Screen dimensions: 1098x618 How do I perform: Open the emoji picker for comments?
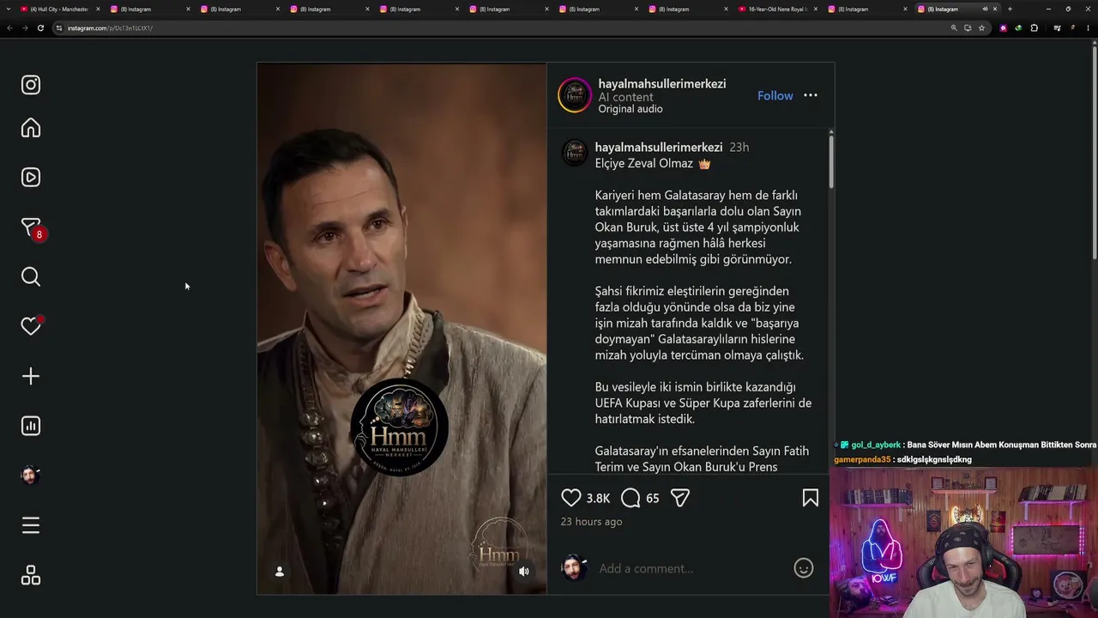[804, 568]
